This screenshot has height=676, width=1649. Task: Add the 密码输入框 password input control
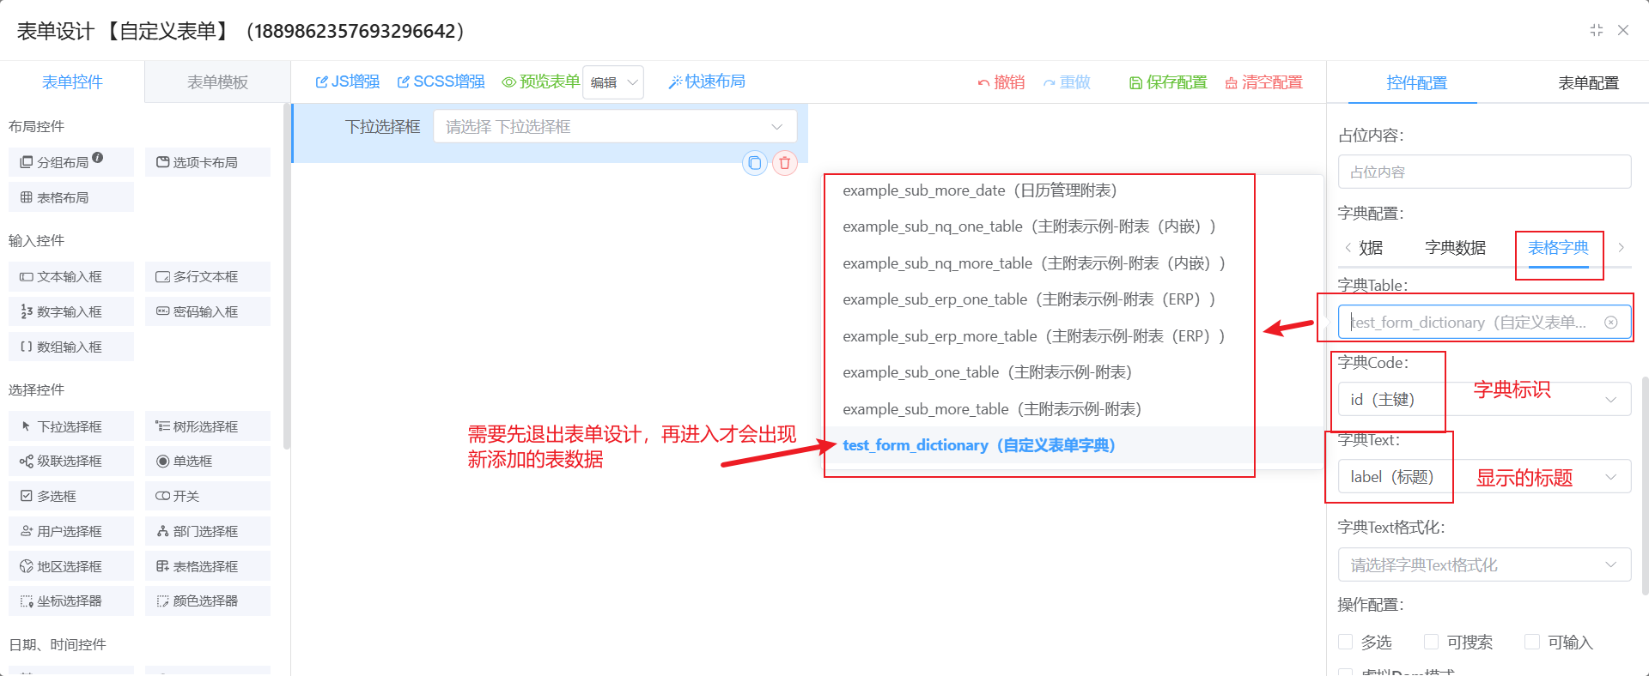click(207, 311)
